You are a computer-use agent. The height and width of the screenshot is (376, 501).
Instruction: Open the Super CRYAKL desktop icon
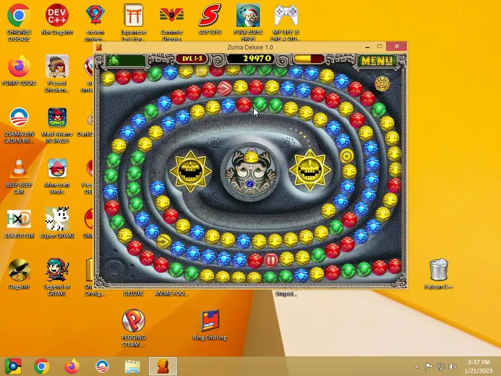[x=57, y=223]
